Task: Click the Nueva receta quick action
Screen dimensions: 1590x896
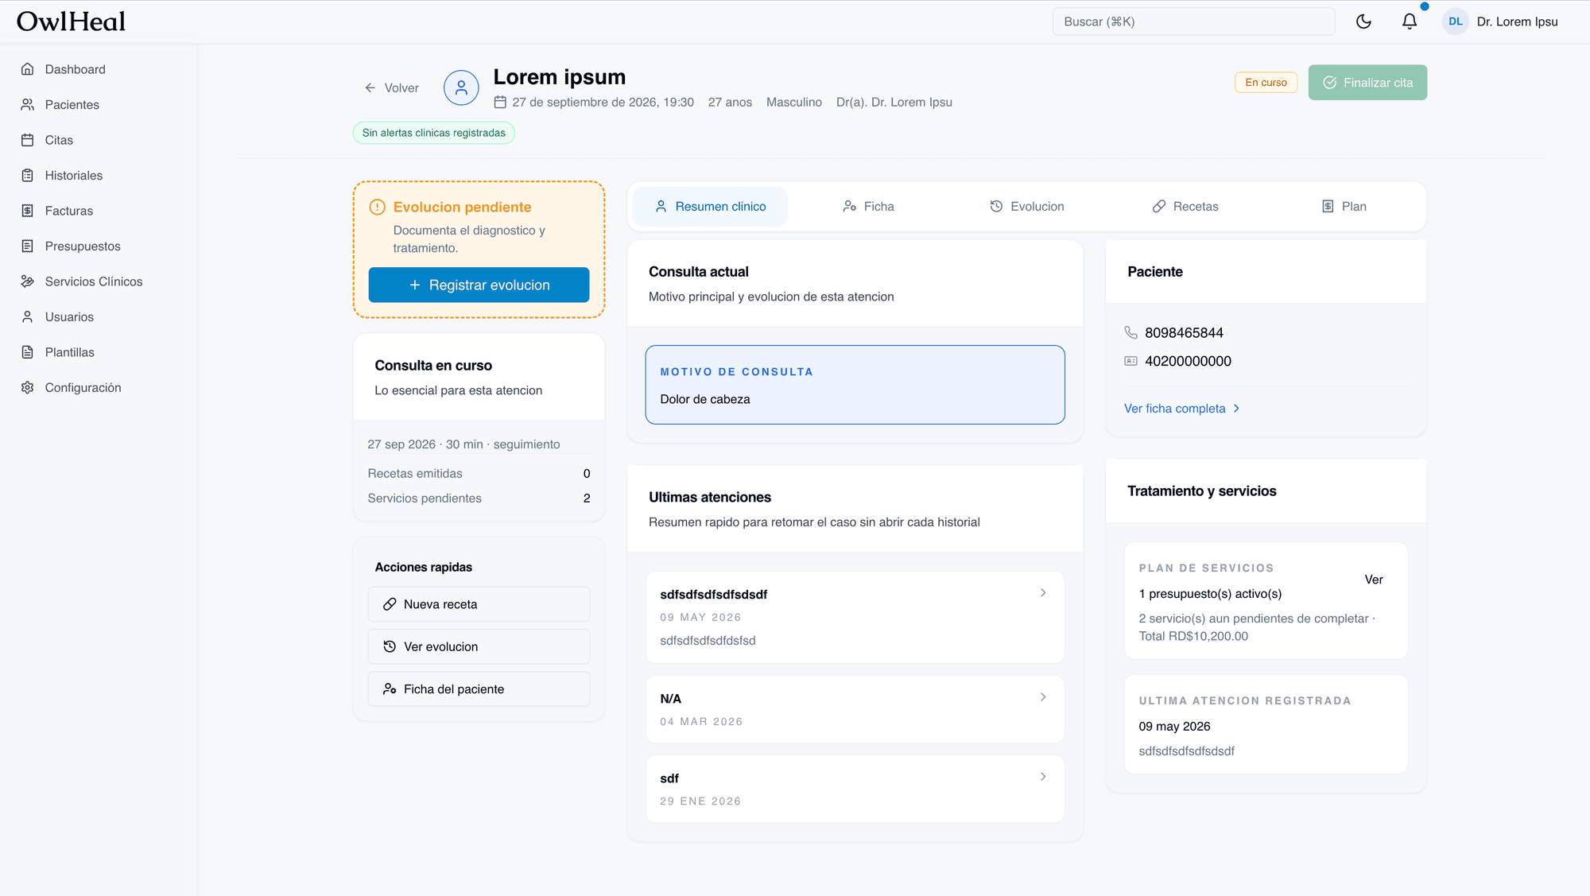Action: pyautogui.click(x=479, y=604)
